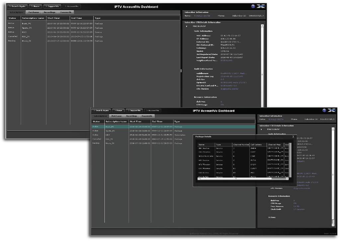The width and height of the screenshot is (340, 241).
Task: Open the Purchases tab in the back window
Action: tap(34, 12)
